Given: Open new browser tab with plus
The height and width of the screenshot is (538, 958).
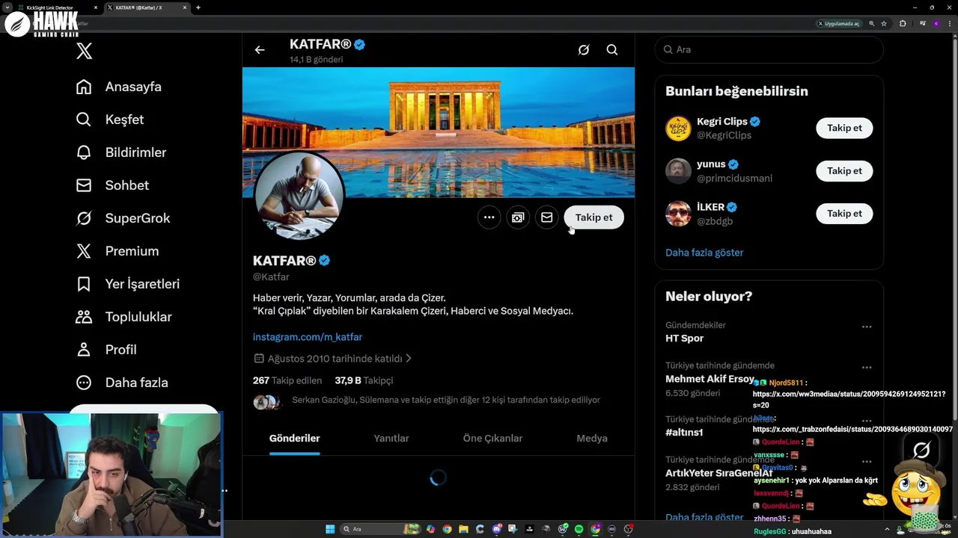Looking at the screenshot, I should [x=198, y=7].
